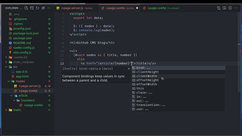Choose 'in: ...' autocomplete suggestion
242x136 pixels.
pyautogui.click(x=178, y=97)
